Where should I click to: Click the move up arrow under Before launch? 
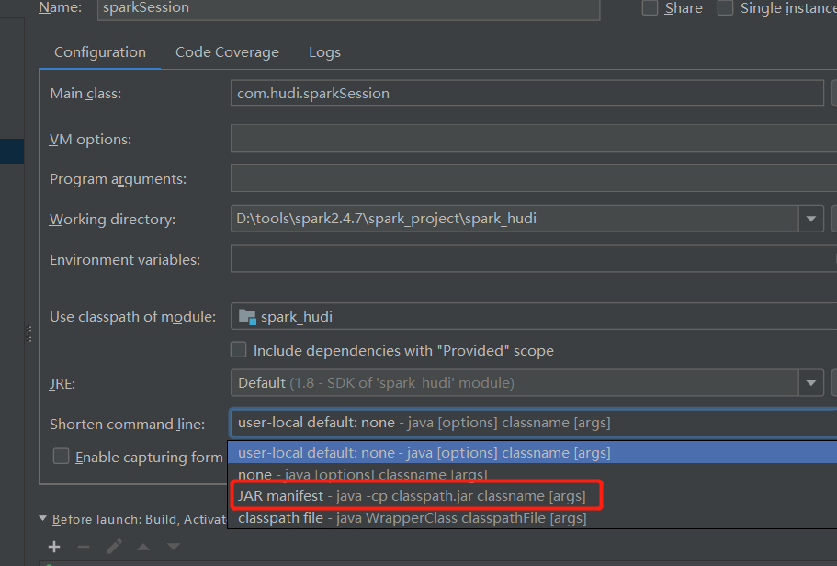click(143, 547)
